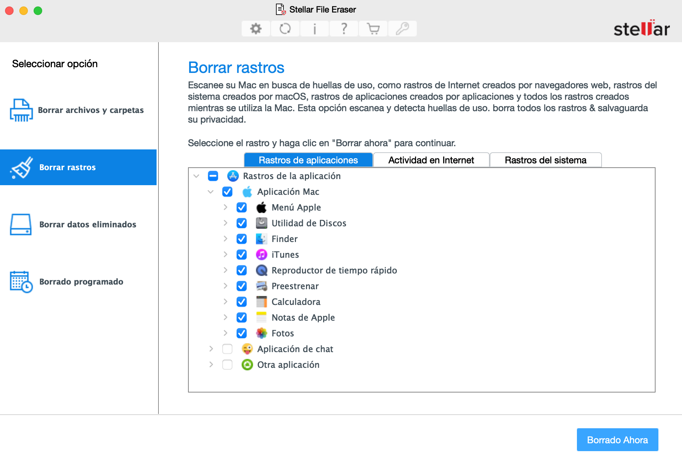
Task: Enable the Otra aplicación checkbox
Action: coord(227,365)
